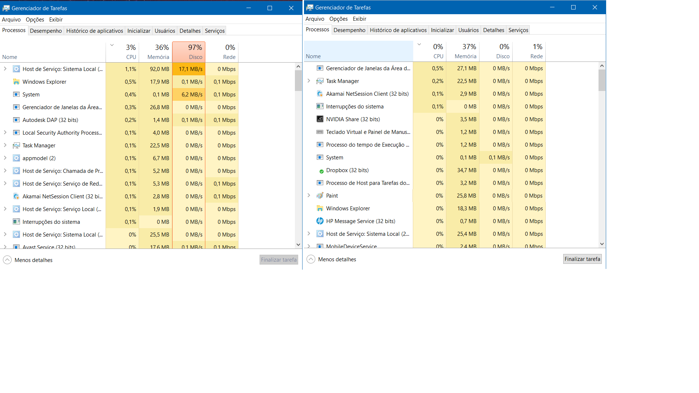The width and height of the screenshot is (699, 393).
Task: Click Menos detalhes in right window
Action: (331, 259)
